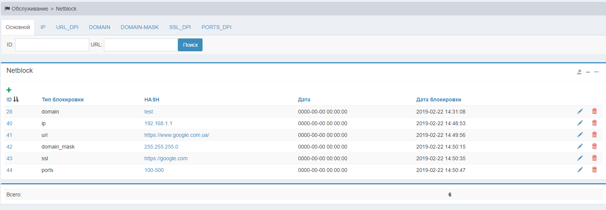Open the DOMAIN-MASK tab

pos(139,27)
